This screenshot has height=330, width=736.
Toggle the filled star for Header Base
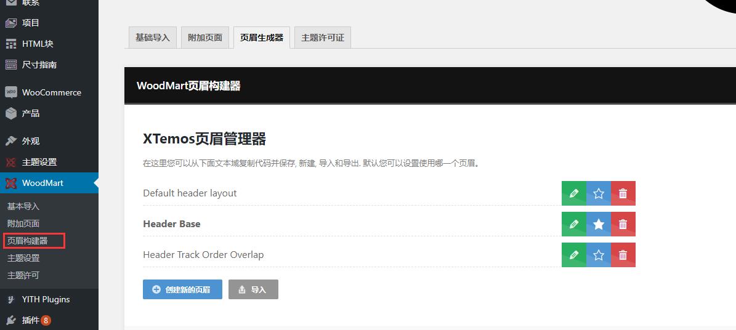[x=599, y=224]
